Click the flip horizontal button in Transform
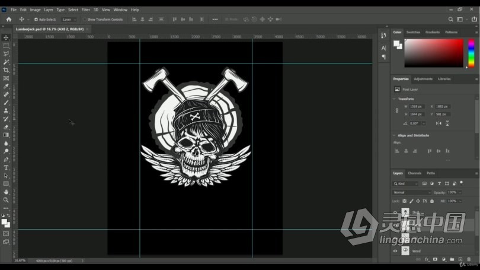This screenshot has width=480, height=270. [439, 123]
